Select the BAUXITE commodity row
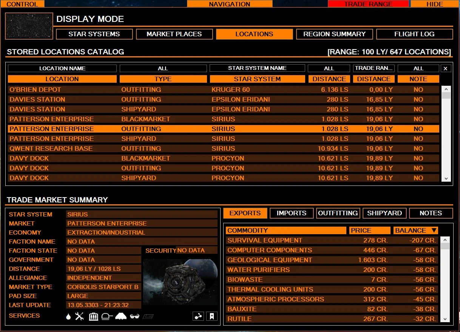Viewport: 460px width, 332px height. pyautogui.click(x=332, y=309)
